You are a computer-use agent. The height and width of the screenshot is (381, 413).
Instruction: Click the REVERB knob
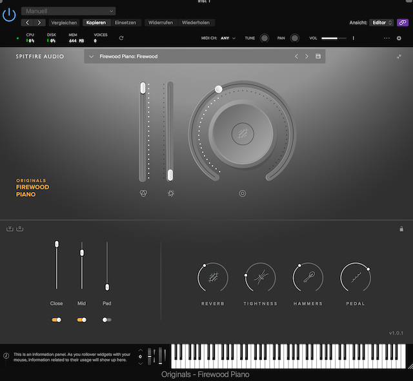(x=213, y=278)
